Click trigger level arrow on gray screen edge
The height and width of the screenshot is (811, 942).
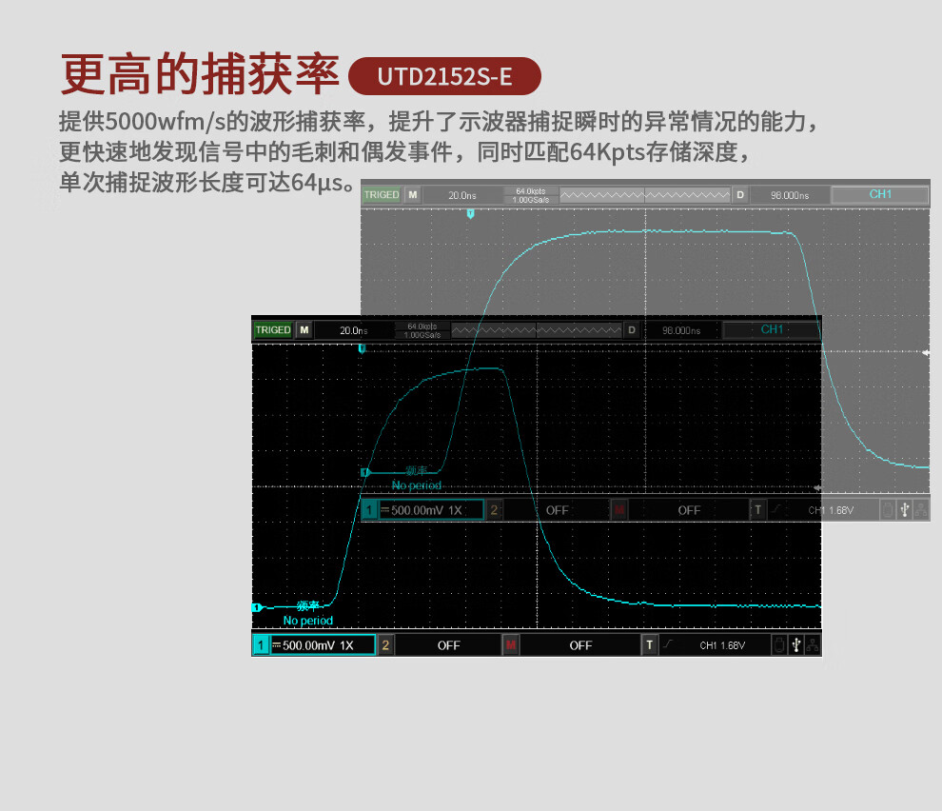[x=926, y=353]
